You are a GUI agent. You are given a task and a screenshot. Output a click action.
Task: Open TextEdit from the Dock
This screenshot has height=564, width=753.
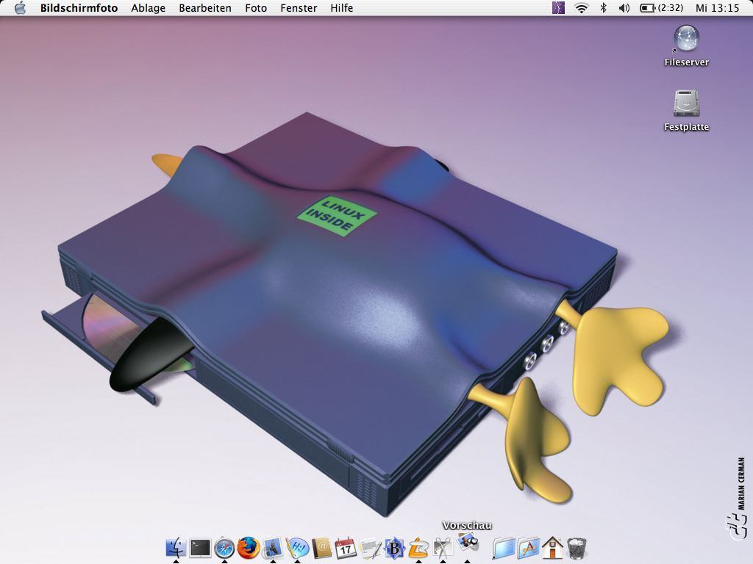370,548
